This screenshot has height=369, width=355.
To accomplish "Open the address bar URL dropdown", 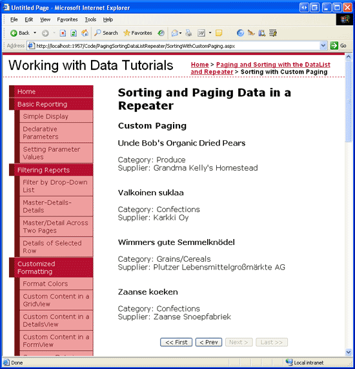I will point(323,45).
